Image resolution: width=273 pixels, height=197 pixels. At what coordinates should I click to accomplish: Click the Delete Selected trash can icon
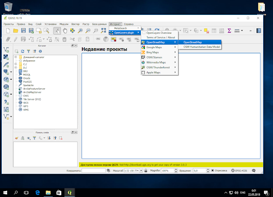point(64,39)
